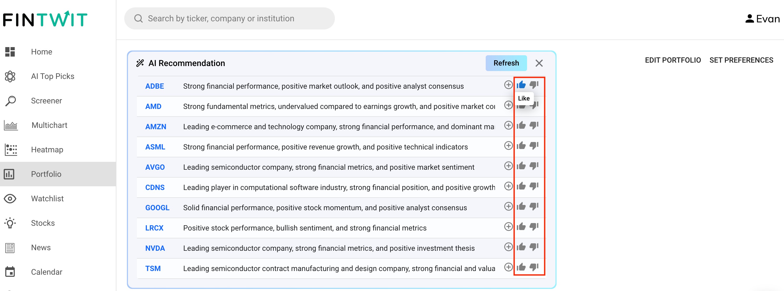Viewport: 784px width, 291px height.
Task: Go to Home in the sidebar
Action: pyautogui.click(x=58, y=52)
